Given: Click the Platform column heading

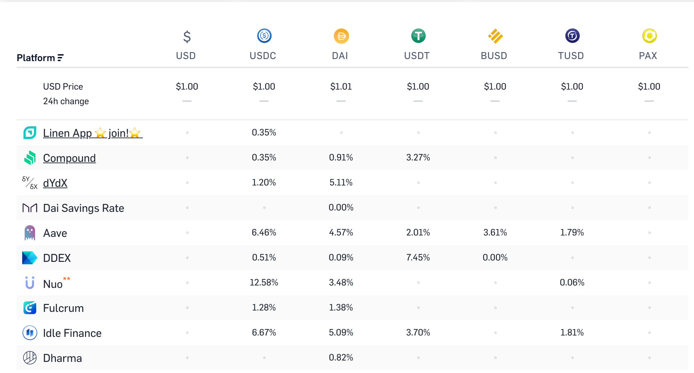Looking at the screenshot, I should (x=36, y=58).
